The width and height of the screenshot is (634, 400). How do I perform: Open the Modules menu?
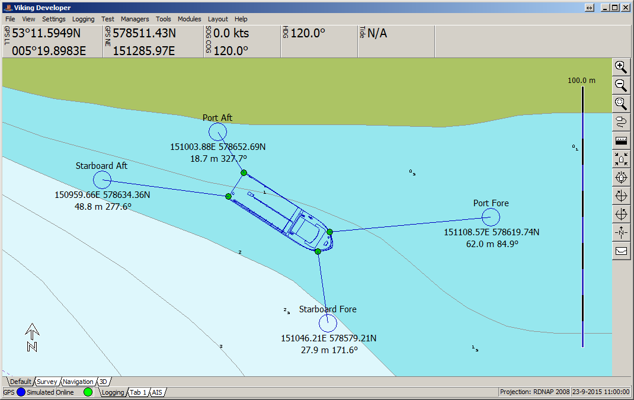(x=189, y=19)
